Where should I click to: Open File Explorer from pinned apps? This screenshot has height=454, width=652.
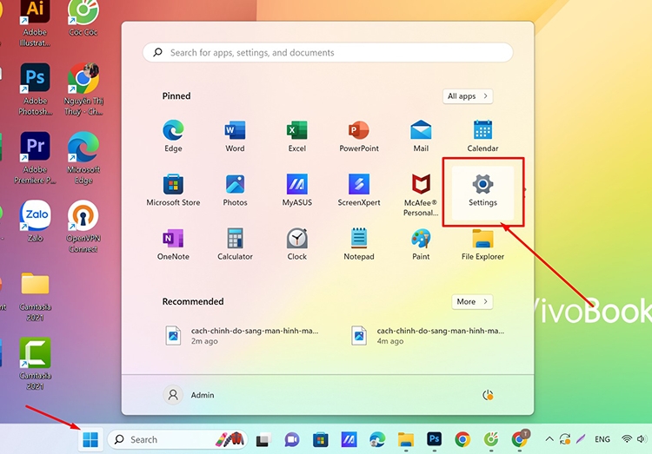(482, 244)
